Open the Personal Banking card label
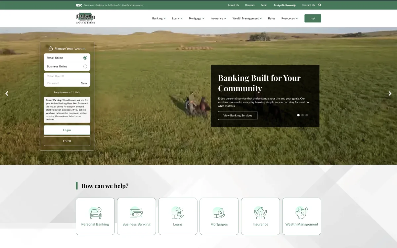Viewport: 397px width, 248px height. pyautogui.click(x=95, y=224)
